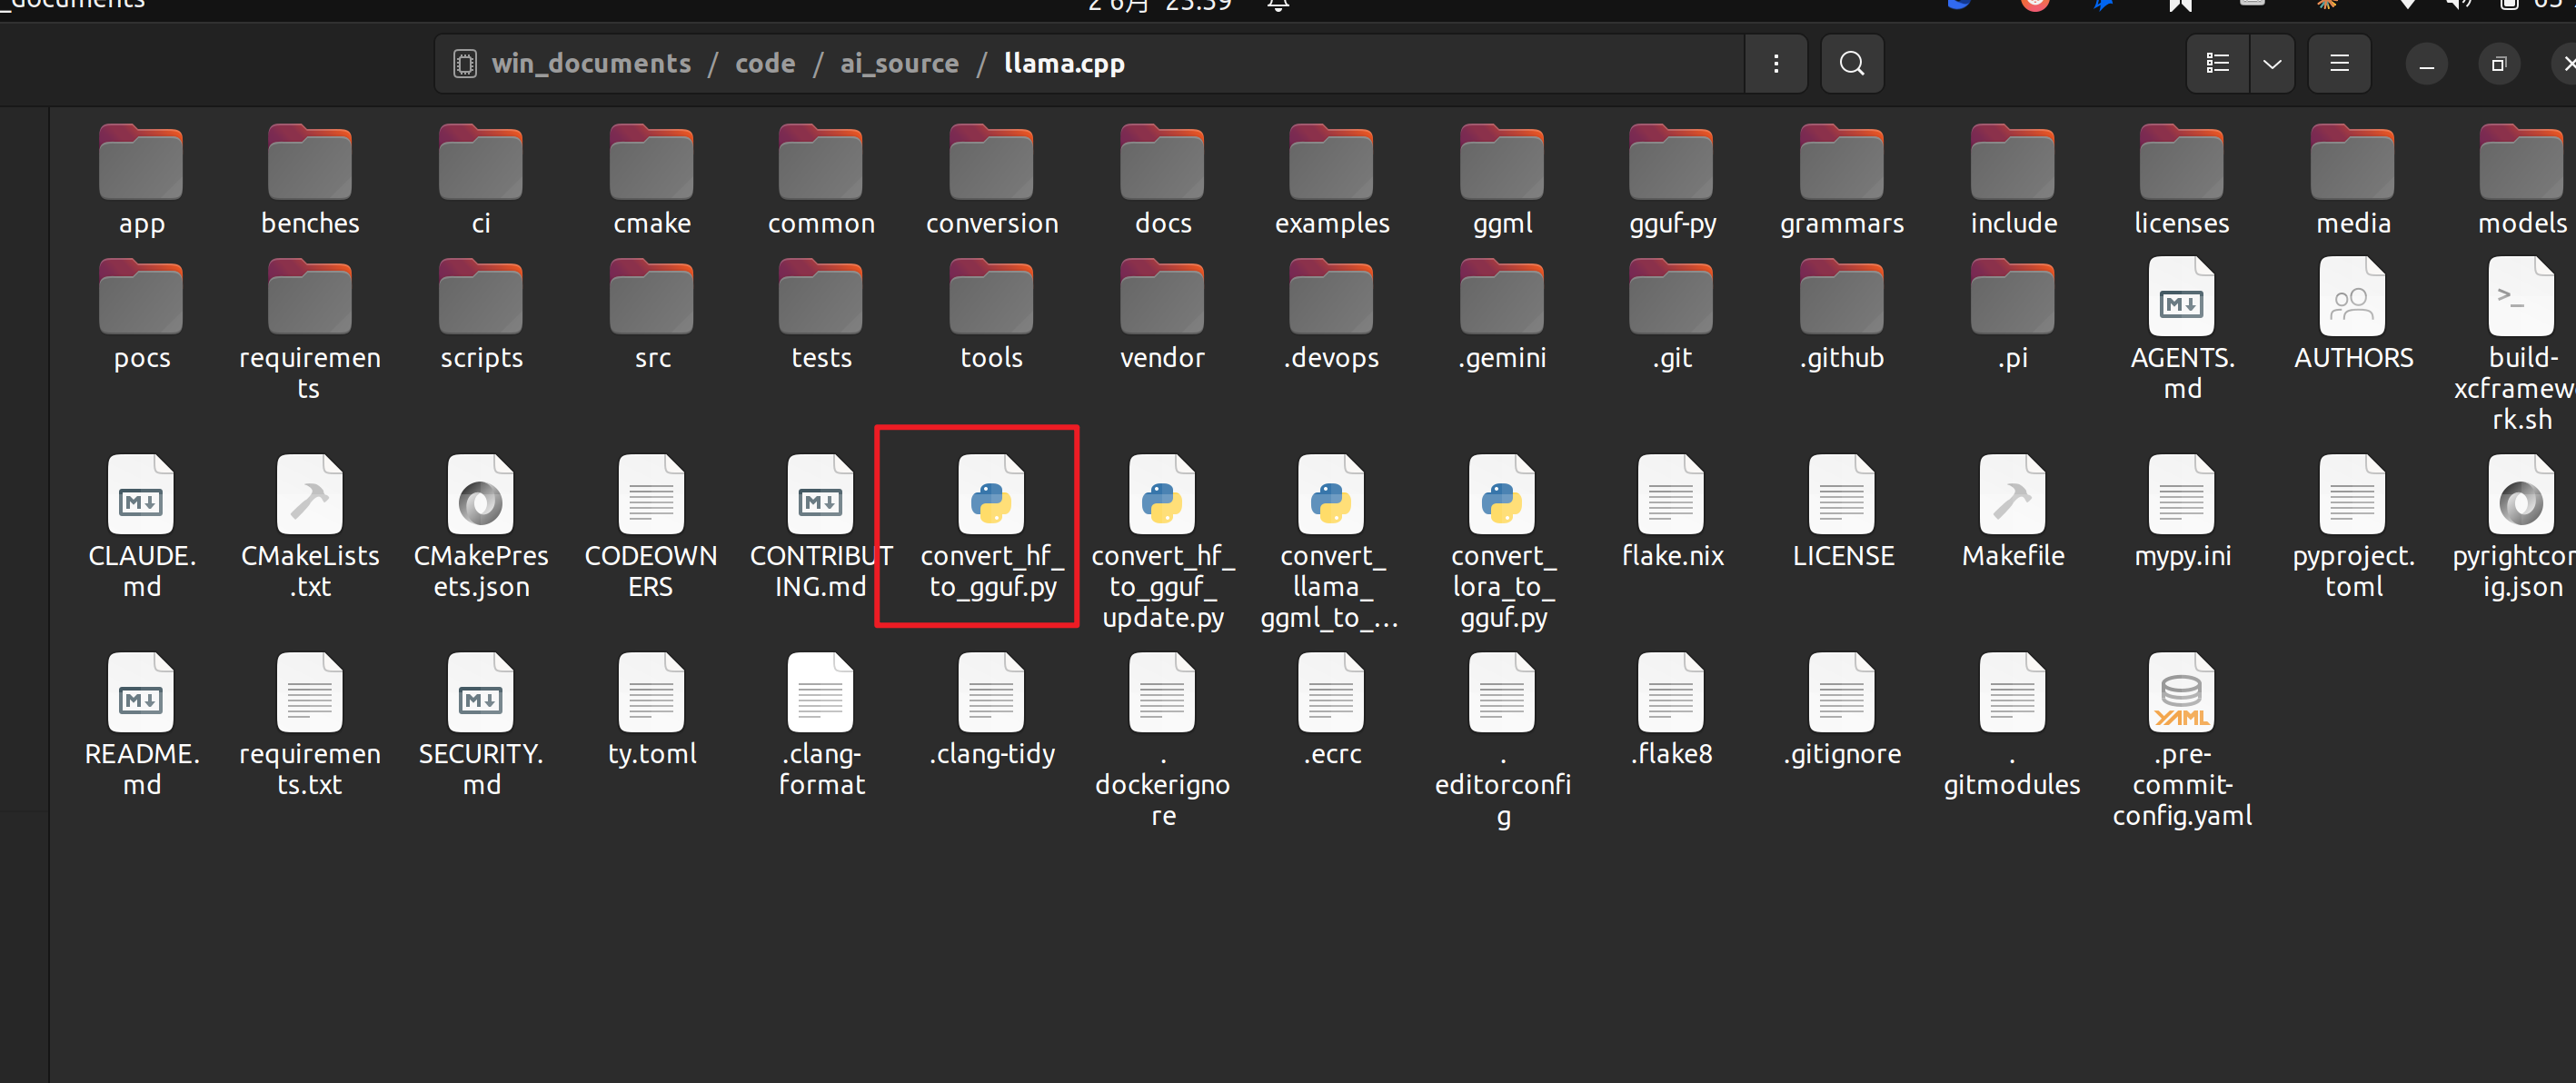Select the ggml folder
Viewport: 2576px width, 1083px height.
coord(1502,181)
